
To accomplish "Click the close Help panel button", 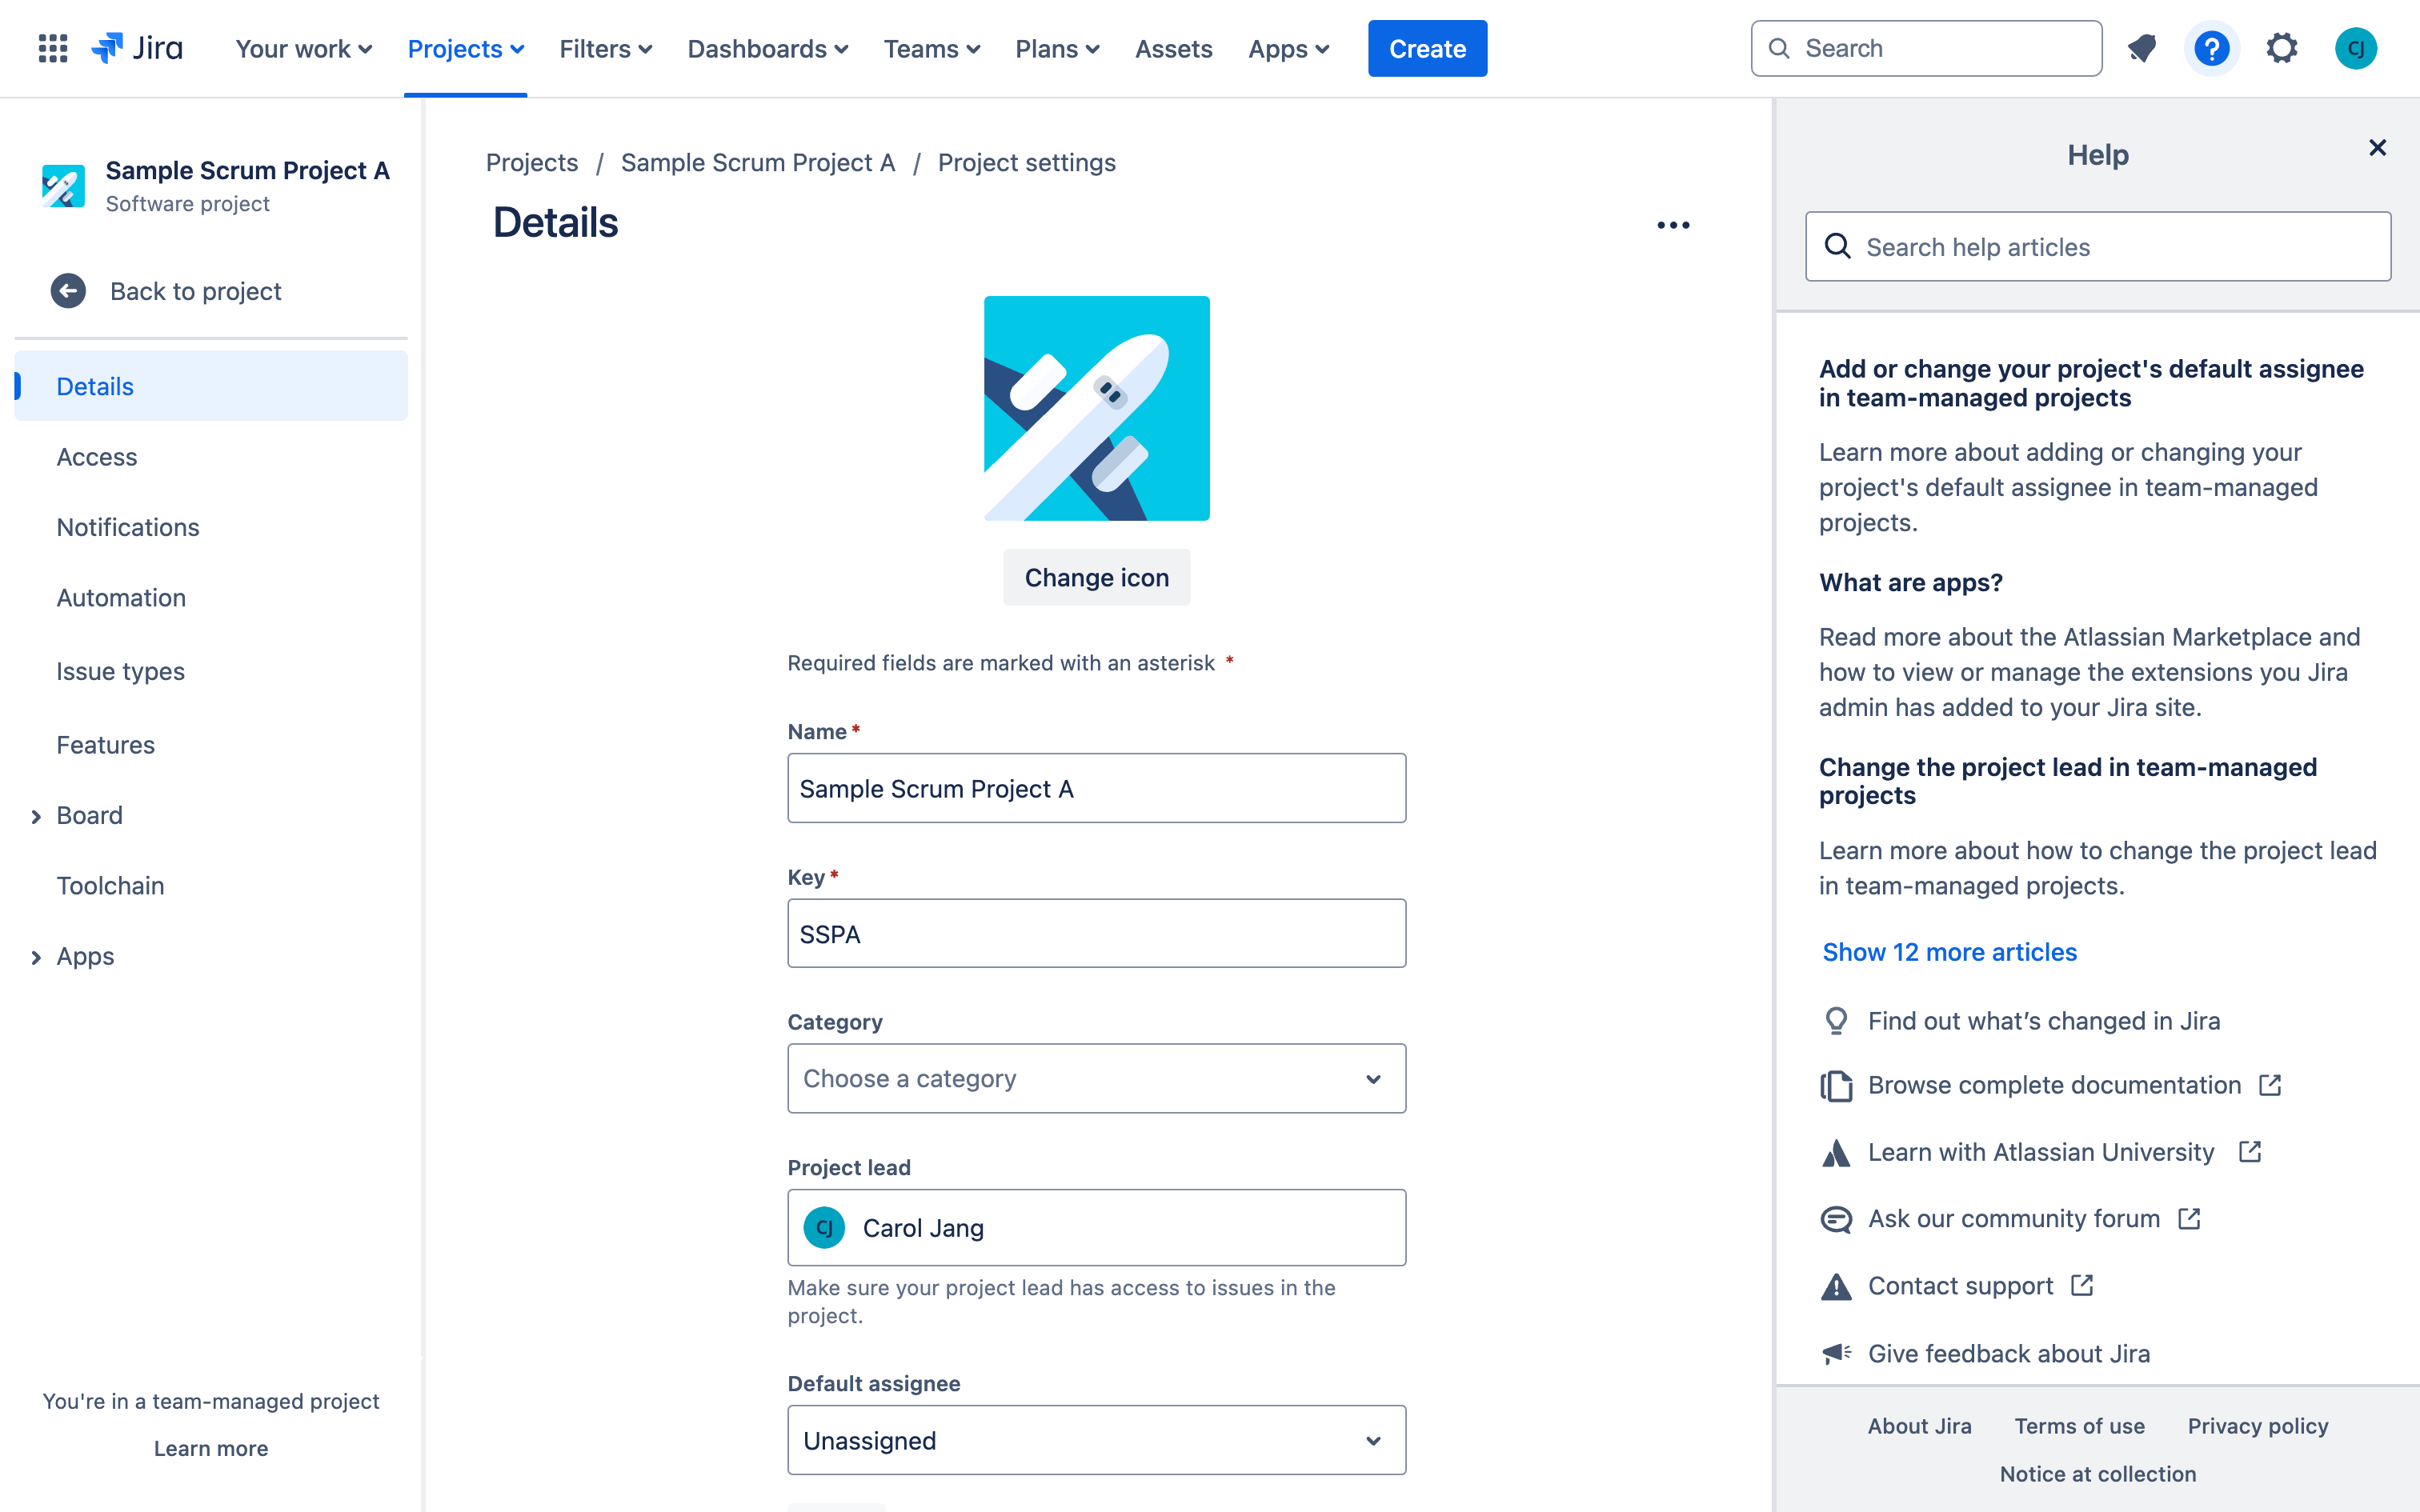I will 2377,146.
